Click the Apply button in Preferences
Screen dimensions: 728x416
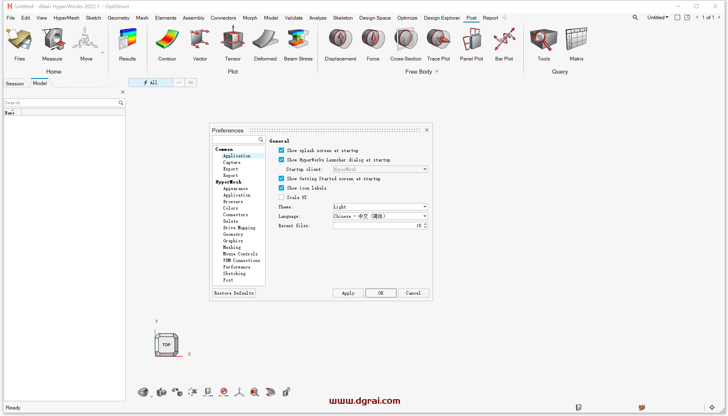348,293
